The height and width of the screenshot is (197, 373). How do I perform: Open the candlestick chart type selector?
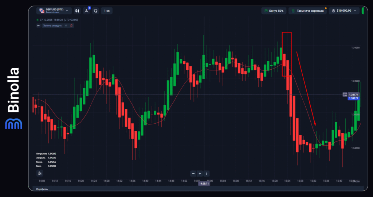tap(77, 11)
